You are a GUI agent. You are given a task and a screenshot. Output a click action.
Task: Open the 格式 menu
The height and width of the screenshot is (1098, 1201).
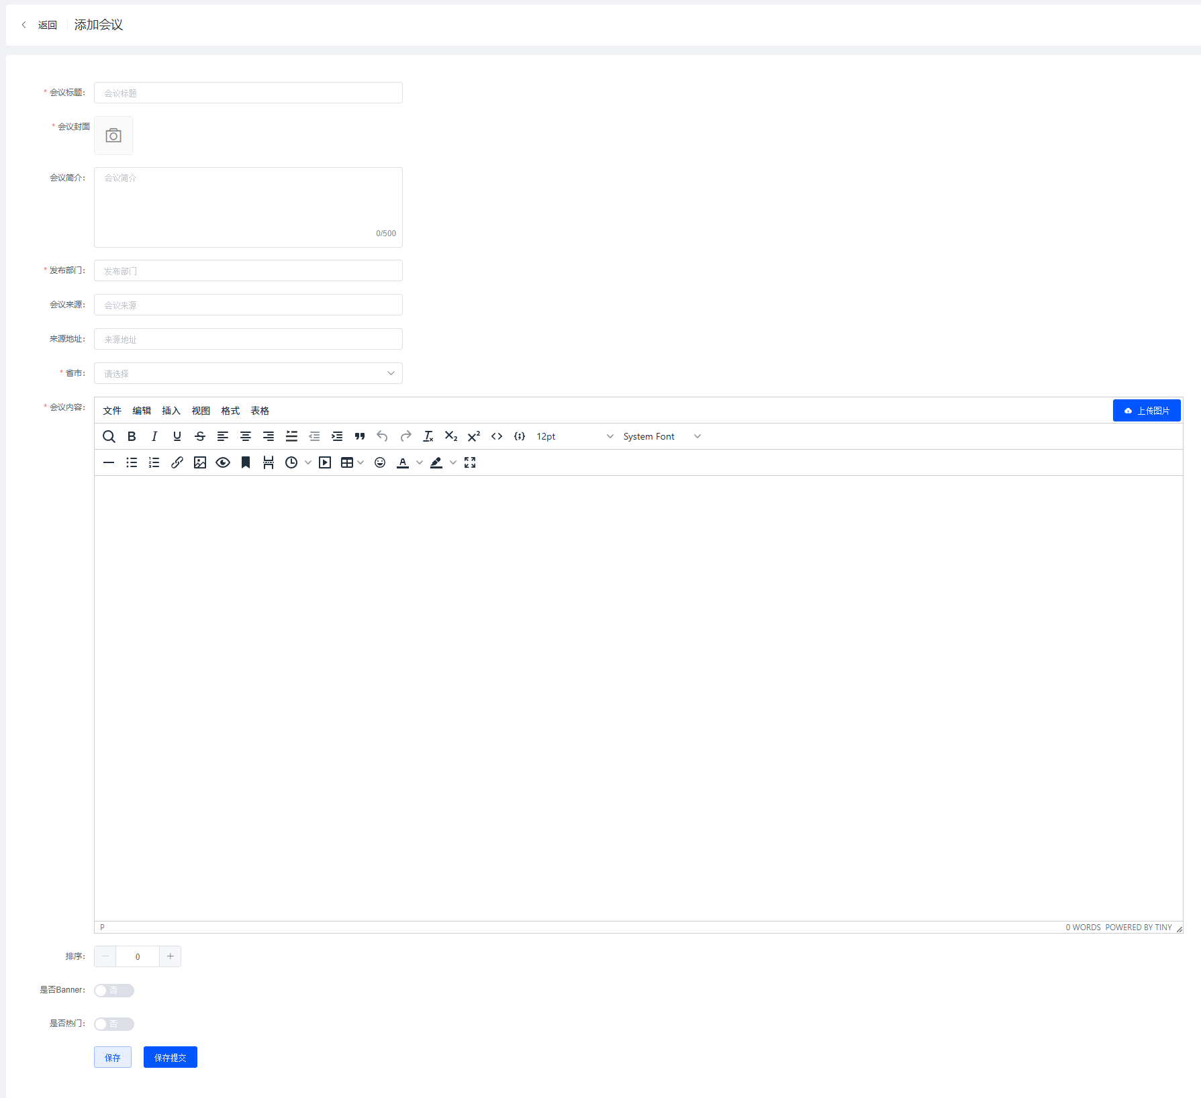[x=230, y=411]
